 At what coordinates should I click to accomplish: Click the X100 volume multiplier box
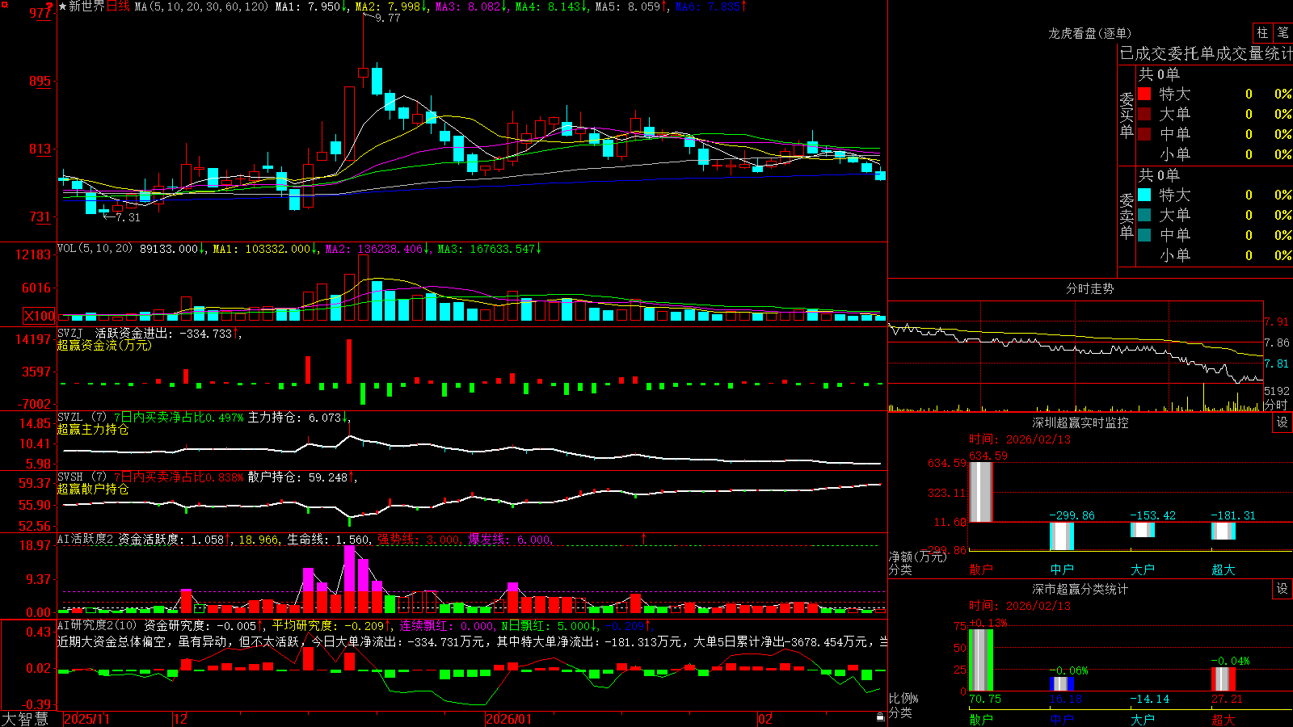click(x=39, y=316)
